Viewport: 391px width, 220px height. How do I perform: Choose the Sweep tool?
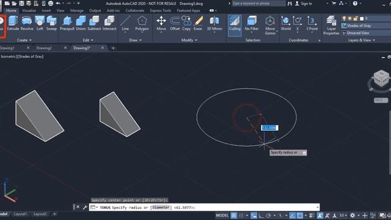[x=51, y=23]
